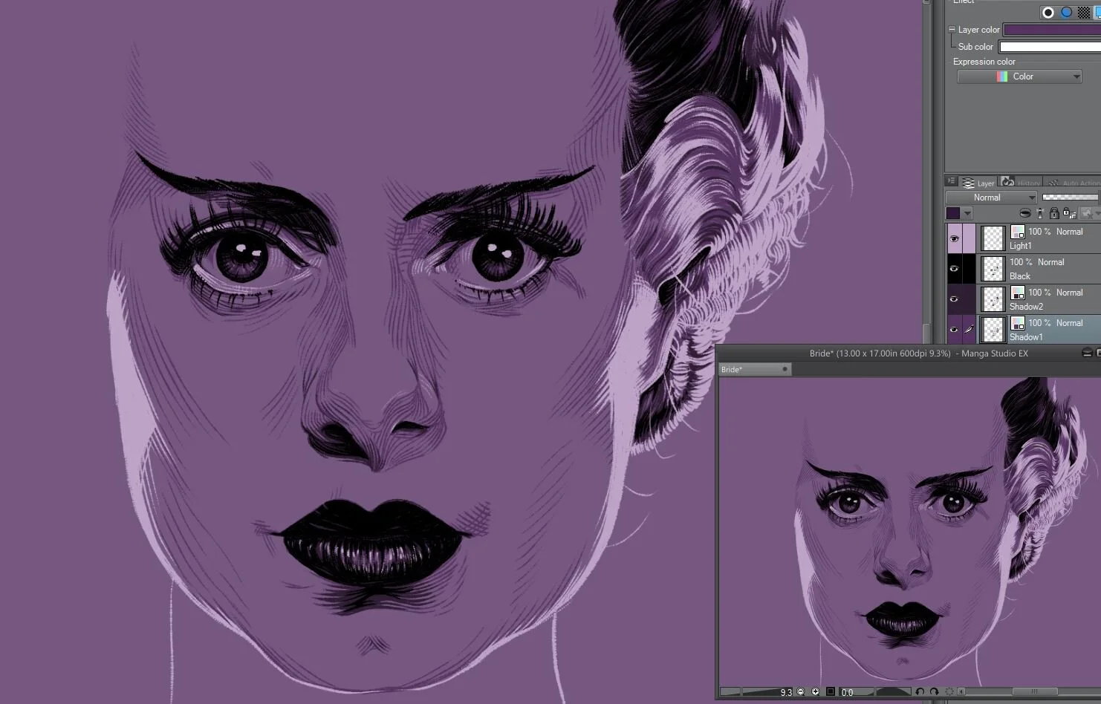Image resolution: width=1101 pixels, height=704 pixels.
Task: Hide the Shadow1 layer
Action: [954, 330]
